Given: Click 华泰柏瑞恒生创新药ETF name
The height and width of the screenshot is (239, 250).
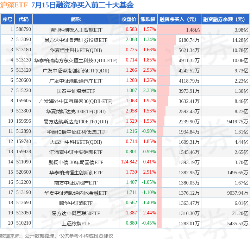Looking at the screenshot, I should click(x=76, y=172).
